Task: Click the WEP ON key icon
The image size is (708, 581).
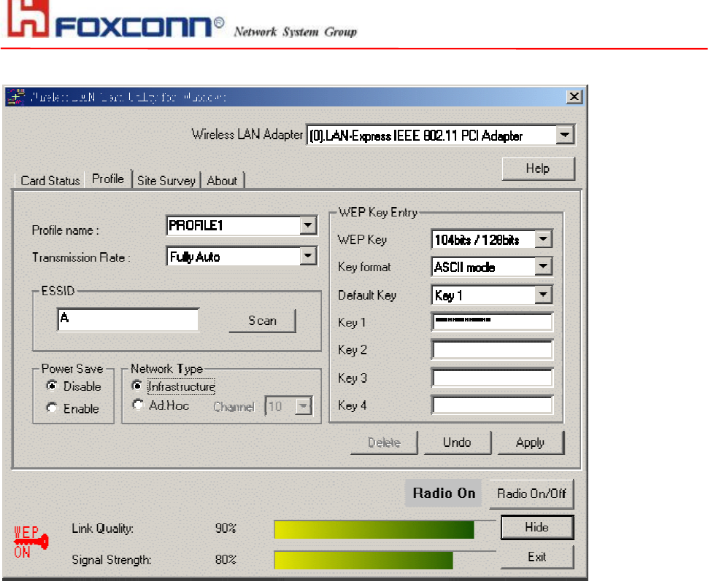Action: point(30,542)
